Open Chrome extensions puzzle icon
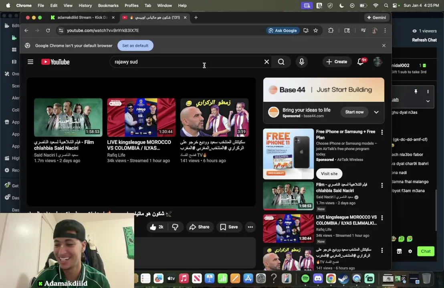Viewport: 444px width, 288px height. (x=331, y=30)
